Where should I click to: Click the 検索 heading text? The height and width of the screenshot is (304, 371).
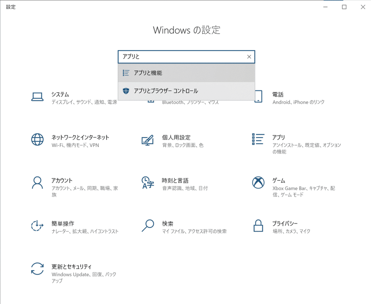[168, 224]
